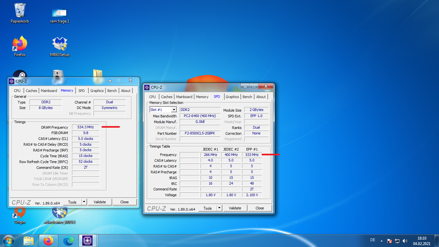Click Close button in the SPD window
Screen dimensions: 439x247
(260, 208)
